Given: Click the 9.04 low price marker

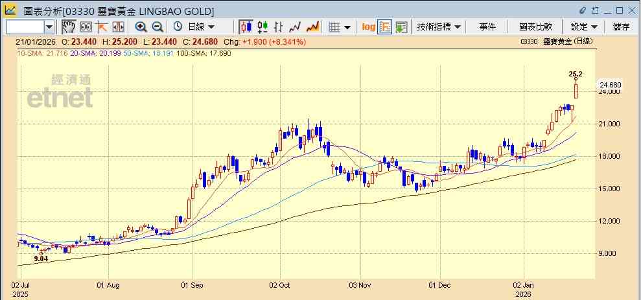Looking at the screenshot, I should [41, 259].
